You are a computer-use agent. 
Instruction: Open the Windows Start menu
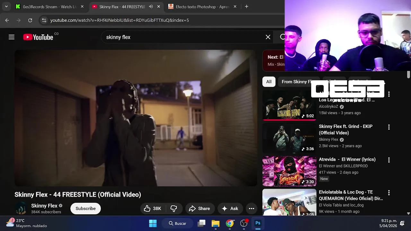153,223
